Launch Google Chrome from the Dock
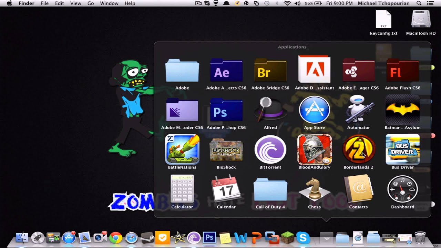This screenshot has width=441, height=248. pyautogui.click(x=116, y=238)
